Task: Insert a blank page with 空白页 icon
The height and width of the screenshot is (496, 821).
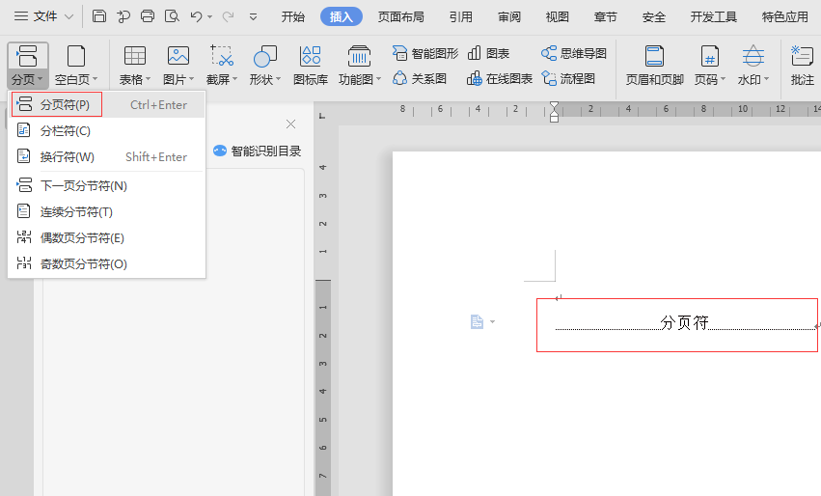Action: pyautogui.click(x=76, y=56)
